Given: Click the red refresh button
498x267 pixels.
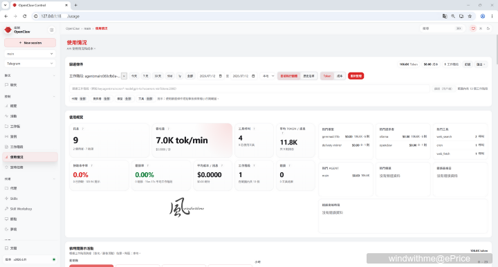Looking at the screenshot, I should pyautogui.click(x=356, y=76).
